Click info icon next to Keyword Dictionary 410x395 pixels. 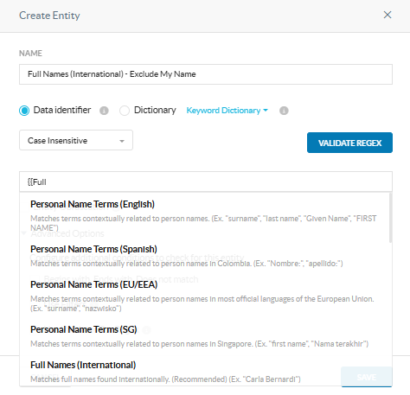pos(284,111)
